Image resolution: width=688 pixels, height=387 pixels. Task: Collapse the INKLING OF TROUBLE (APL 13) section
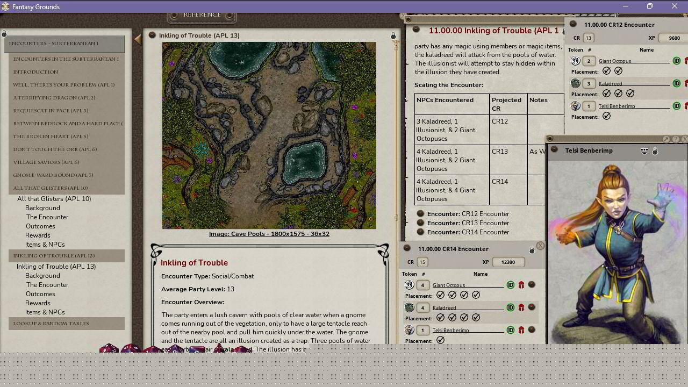pos(67,255)
